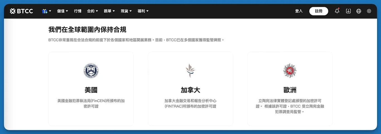This screenshot has width=381, height=134.
Task: Click the 我們在全球範圍內保持合規 heading
Action: click(x=87, y=29)
